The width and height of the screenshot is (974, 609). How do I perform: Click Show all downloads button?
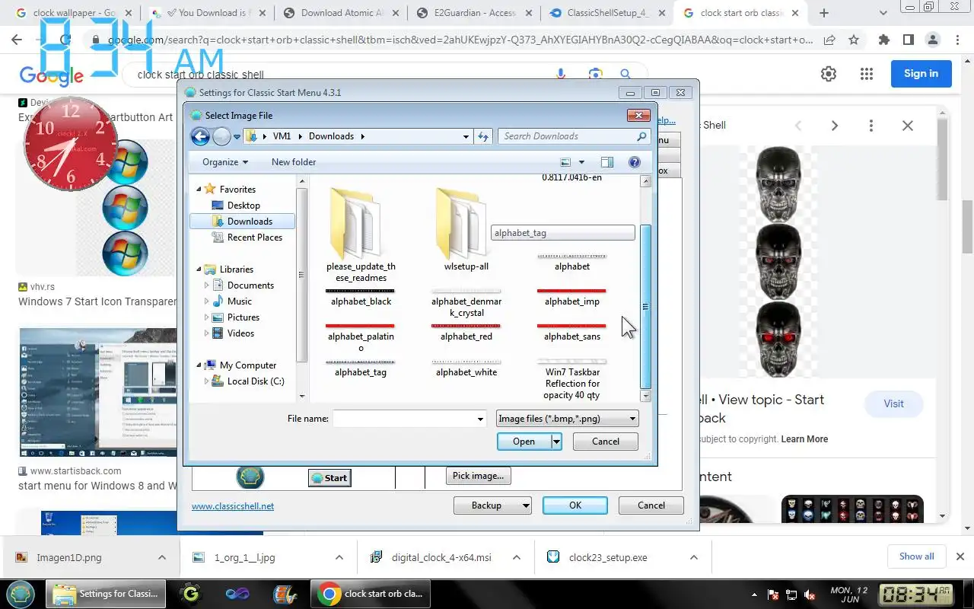[916, 556]
